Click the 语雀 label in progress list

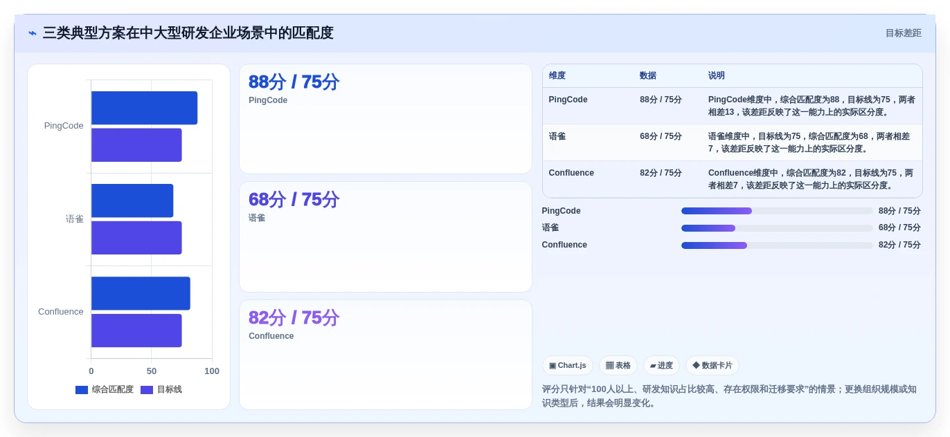(550, 227)
